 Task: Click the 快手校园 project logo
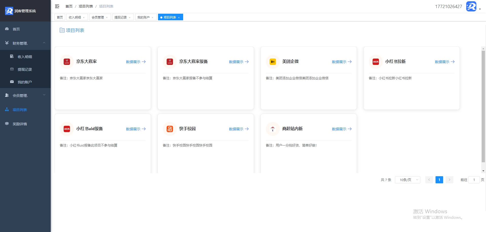(x=170, y=129)
